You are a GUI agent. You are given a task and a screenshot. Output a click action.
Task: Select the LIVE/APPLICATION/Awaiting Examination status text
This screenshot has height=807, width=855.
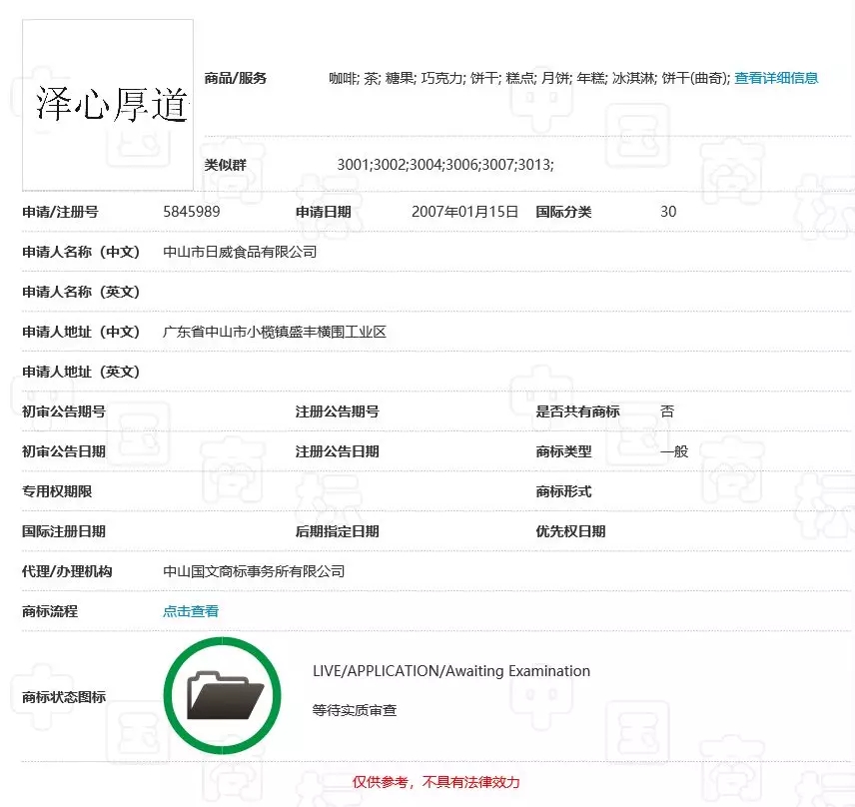point(450,671)
